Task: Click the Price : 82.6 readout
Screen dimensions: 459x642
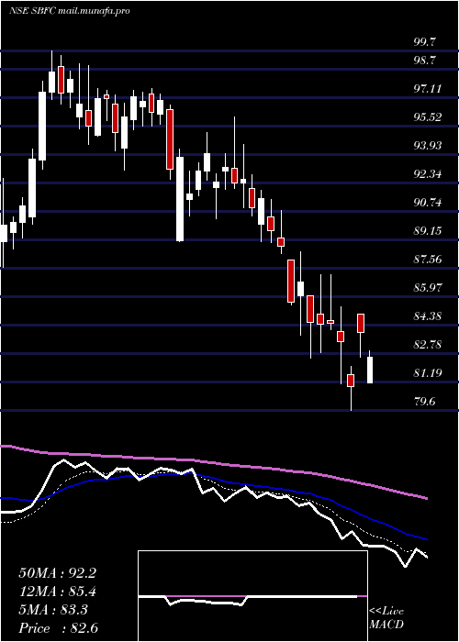Action: point(57,628)
